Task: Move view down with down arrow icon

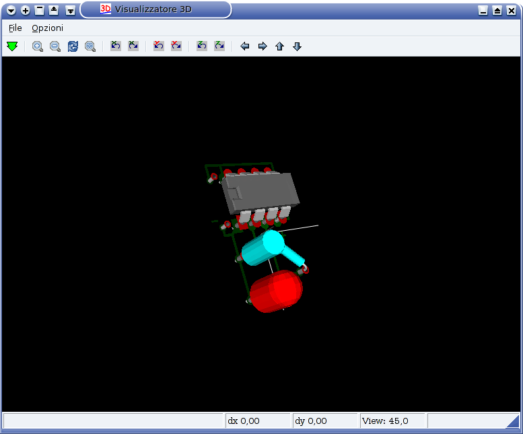Action: (298, 46)
